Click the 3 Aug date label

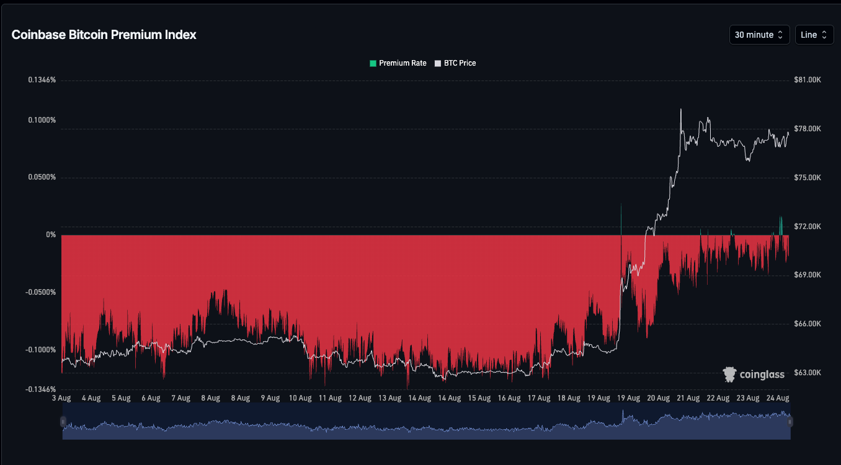(x=61, y=398)
